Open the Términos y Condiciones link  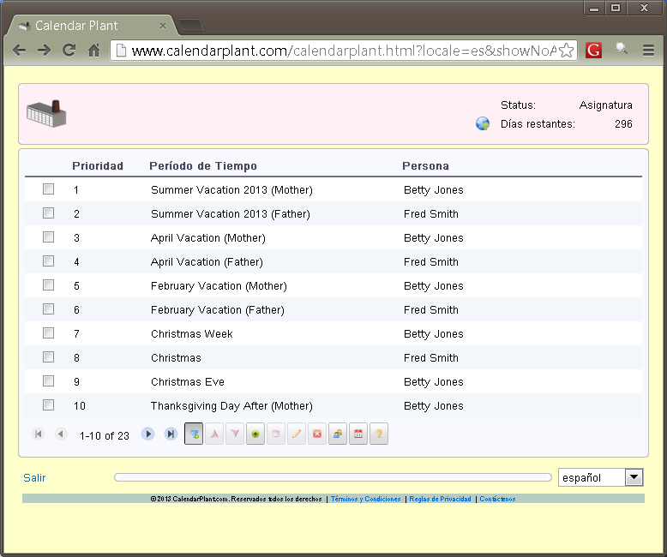coord(365,499)
